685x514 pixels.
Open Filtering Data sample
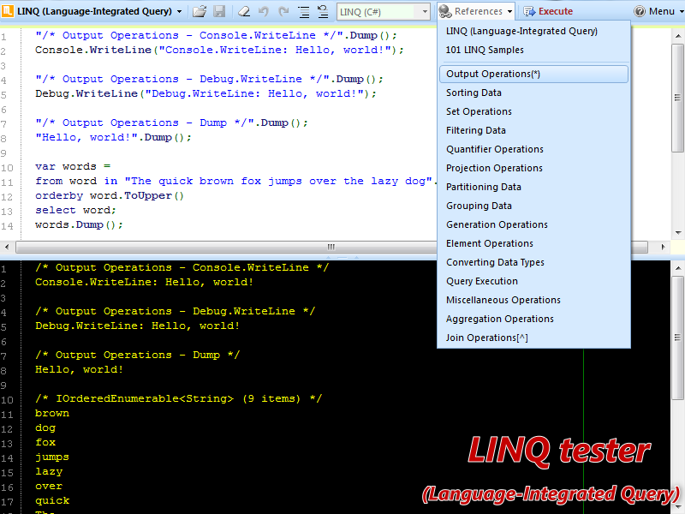(533, 130)
